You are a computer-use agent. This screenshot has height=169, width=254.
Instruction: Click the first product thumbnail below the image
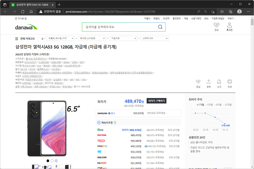coord(36,166)
